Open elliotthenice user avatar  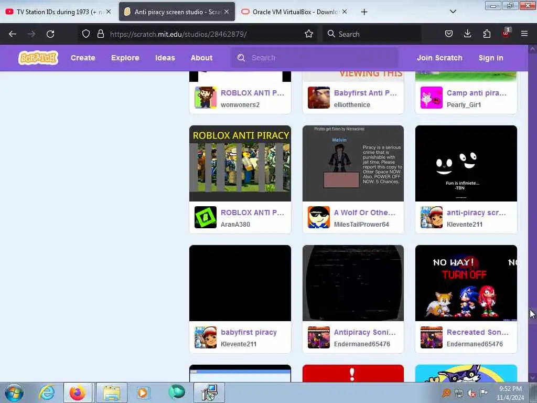318,98
